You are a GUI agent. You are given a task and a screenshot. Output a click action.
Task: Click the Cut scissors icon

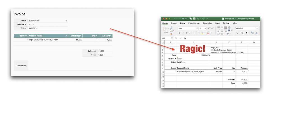(x=171, y=28)
